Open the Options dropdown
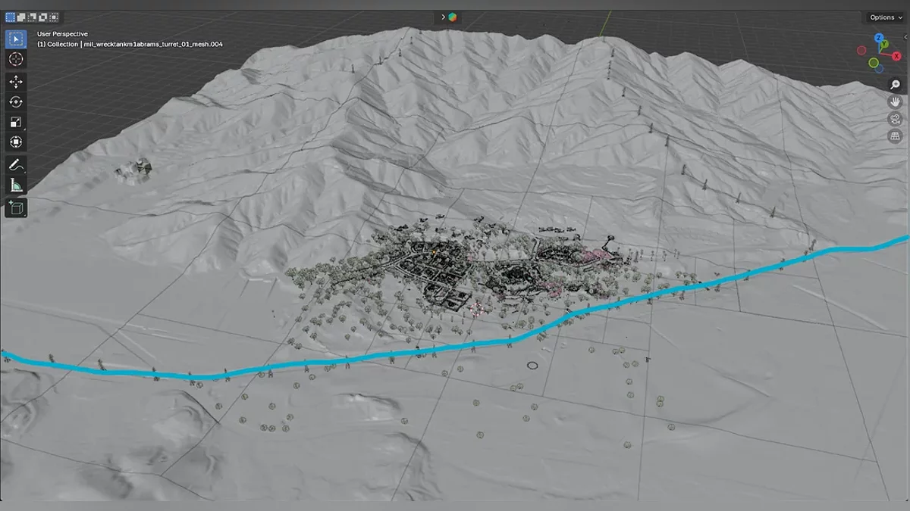The width and height of the screenshot is (910, 511). pos(886,17)
